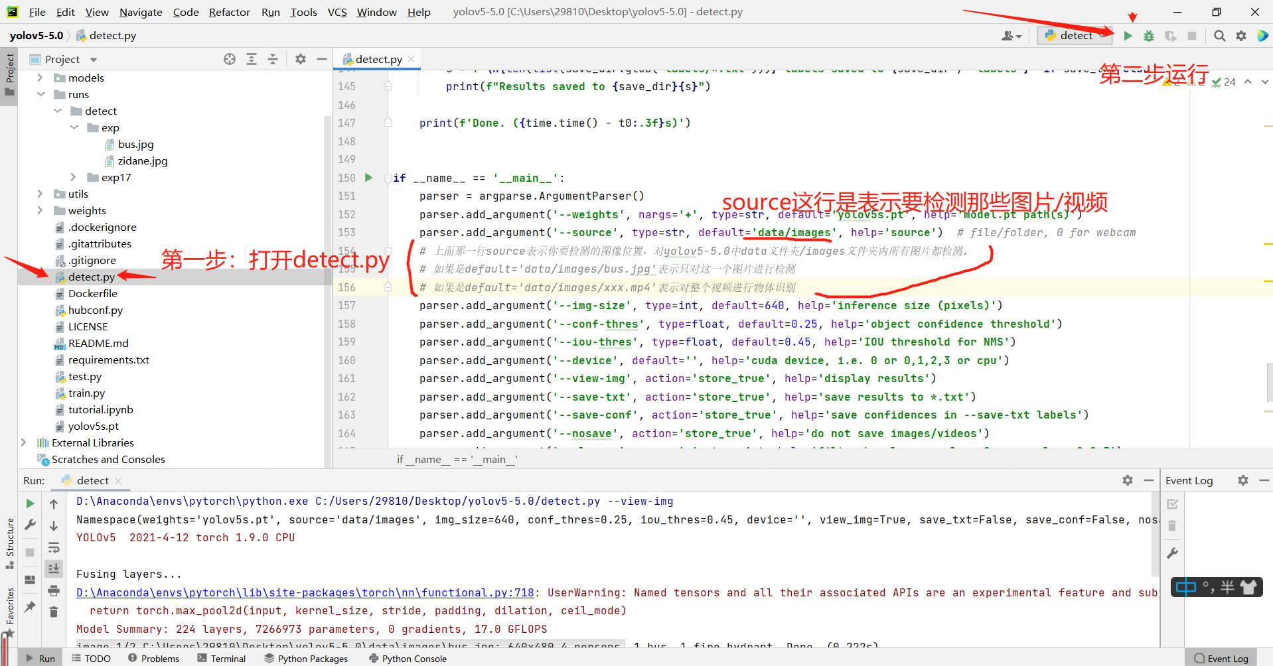Close the detect tab in Run panel
1273x666 pixels.
pyautogui.click(x=118, y=480)
